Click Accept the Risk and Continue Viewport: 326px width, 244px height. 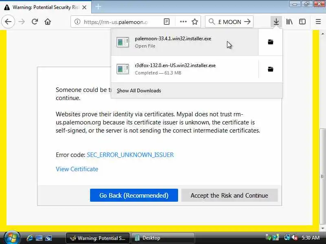click(x=229, y=195)
